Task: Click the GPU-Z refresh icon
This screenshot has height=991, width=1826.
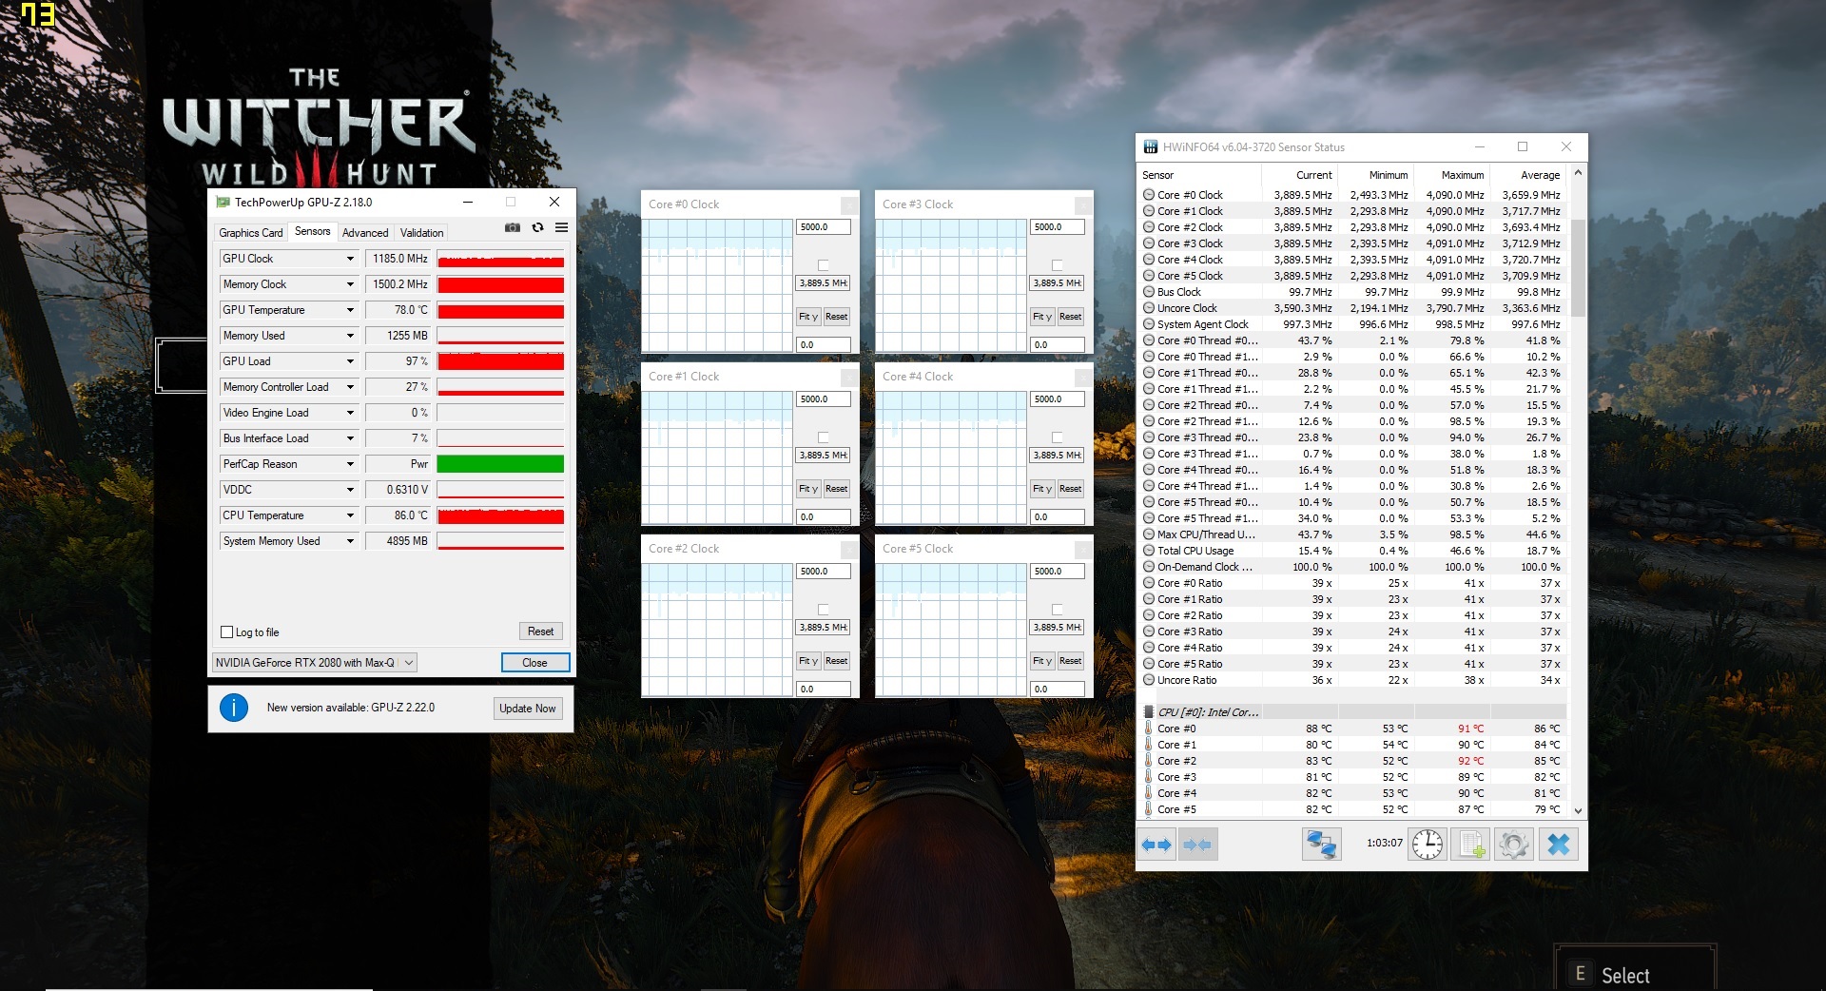Action: pyautogui.click(x=537, y=228)
